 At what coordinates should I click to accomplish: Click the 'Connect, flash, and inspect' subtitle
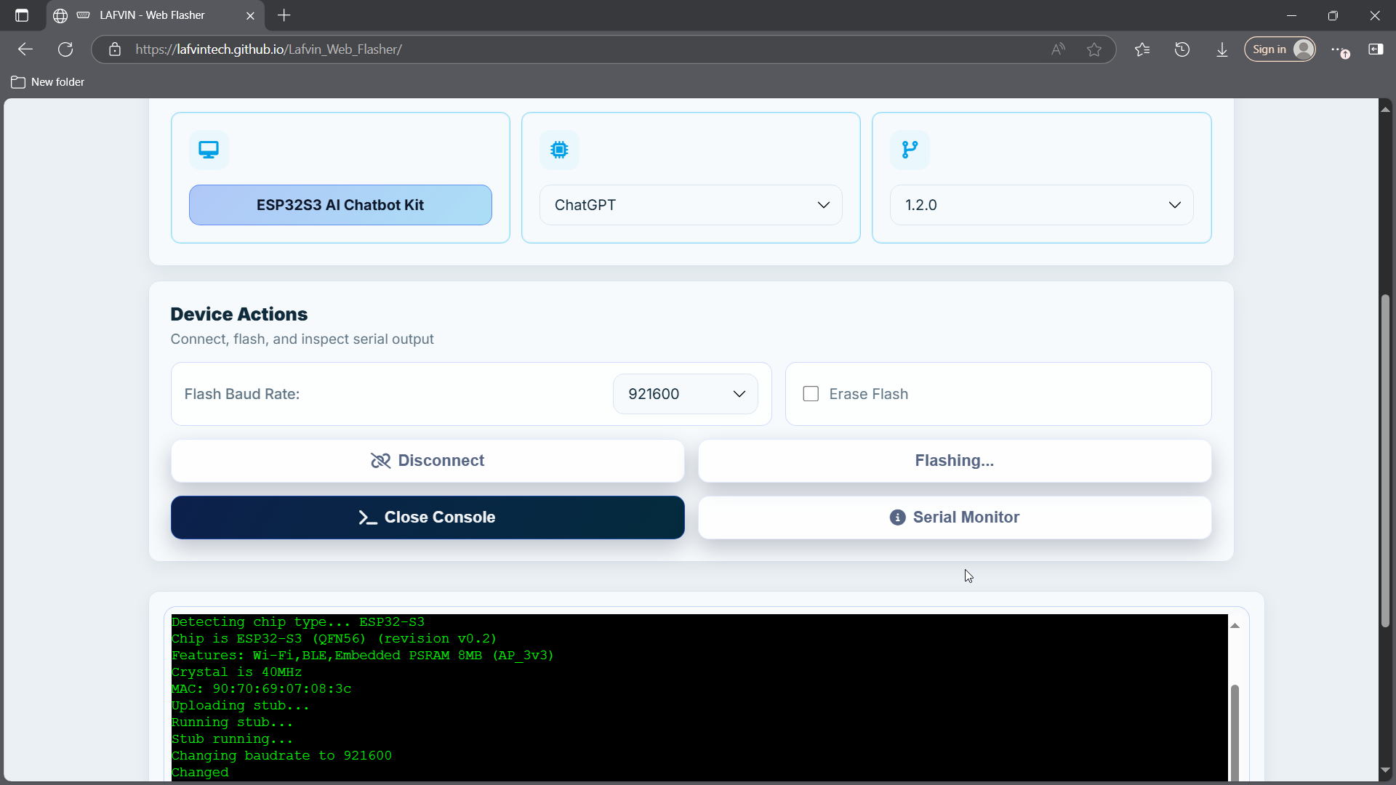302,339
